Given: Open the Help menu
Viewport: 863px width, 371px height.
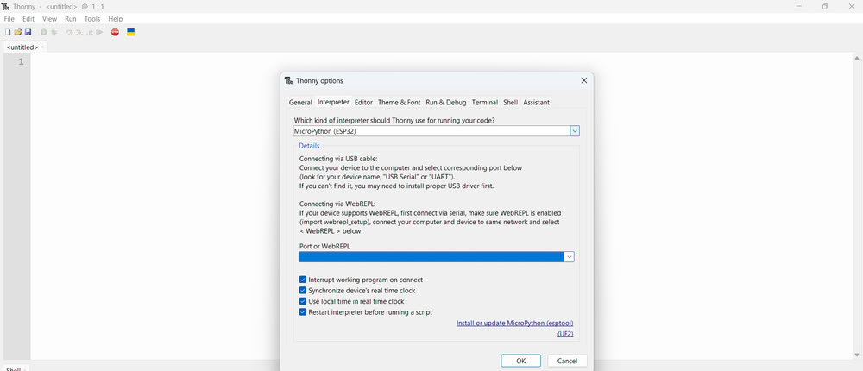Looking at the screenshot, I should (x=116, y=19).
